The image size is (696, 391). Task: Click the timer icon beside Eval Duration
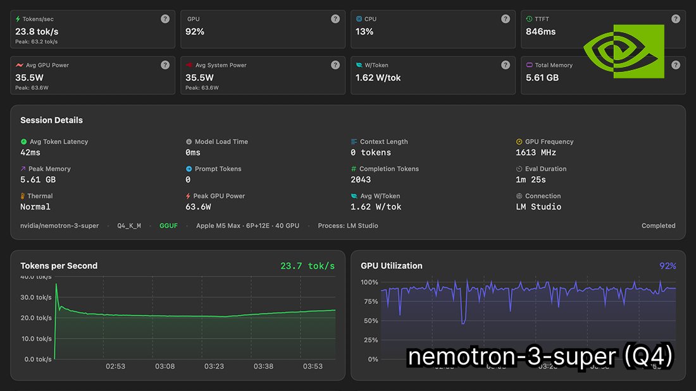519,169
